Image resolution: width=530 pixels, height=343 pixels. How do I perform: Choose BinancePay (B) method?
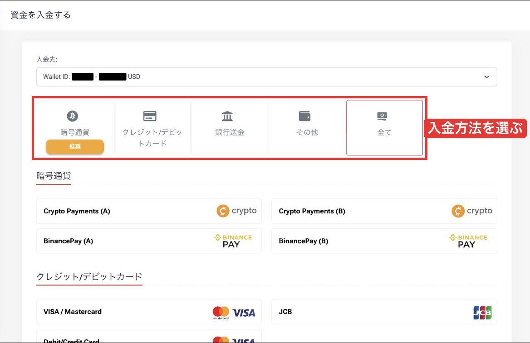coord(384,241)
